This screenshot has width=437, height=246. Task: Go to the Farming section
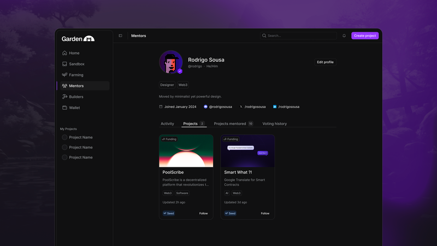point(76,75)
